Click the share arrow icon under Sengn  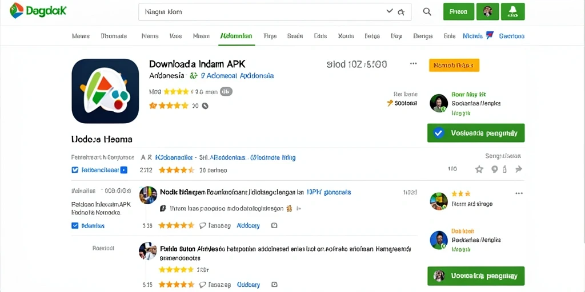pos(518,169)
